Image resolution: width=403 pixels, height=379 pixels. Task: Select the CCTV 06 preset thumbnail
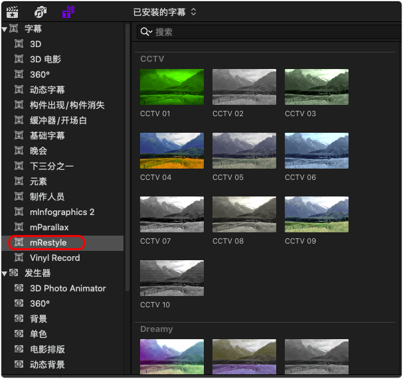[x=317, y=151]
